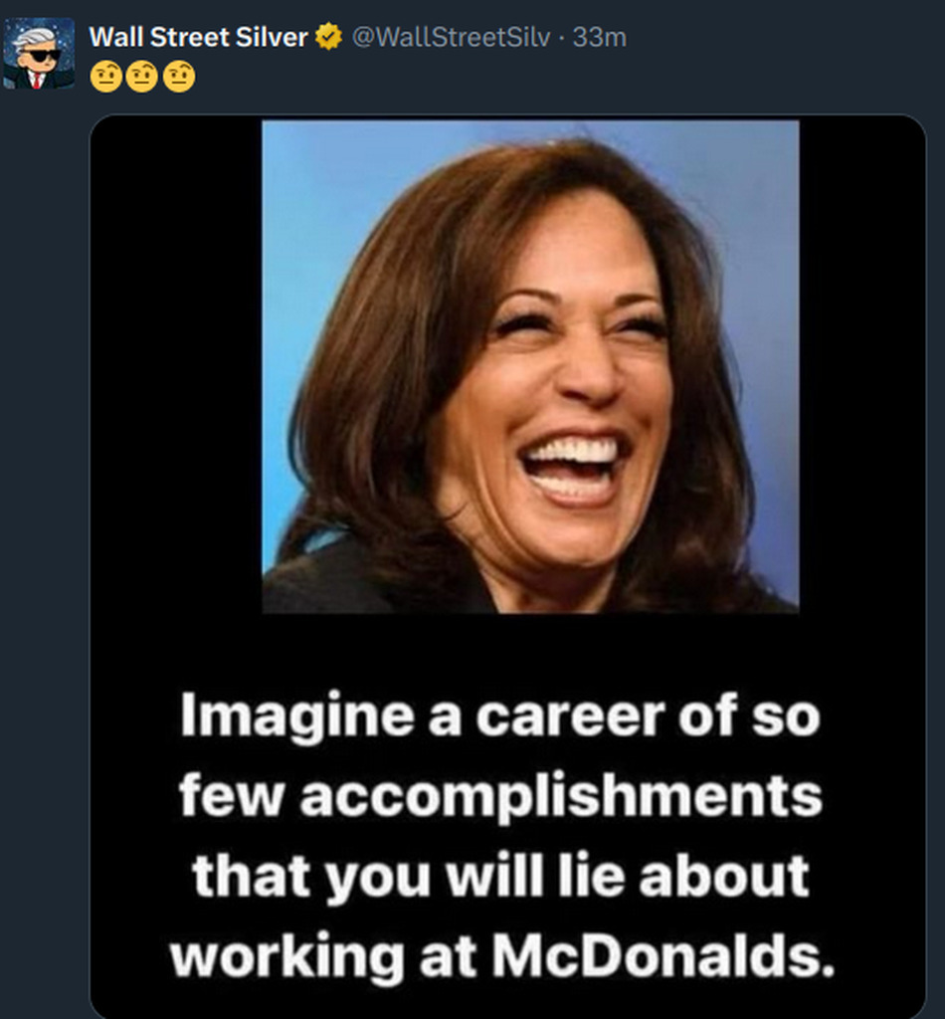
Task: Click the first raised-eyebrow emoji
Action: (x=105, y=77)
